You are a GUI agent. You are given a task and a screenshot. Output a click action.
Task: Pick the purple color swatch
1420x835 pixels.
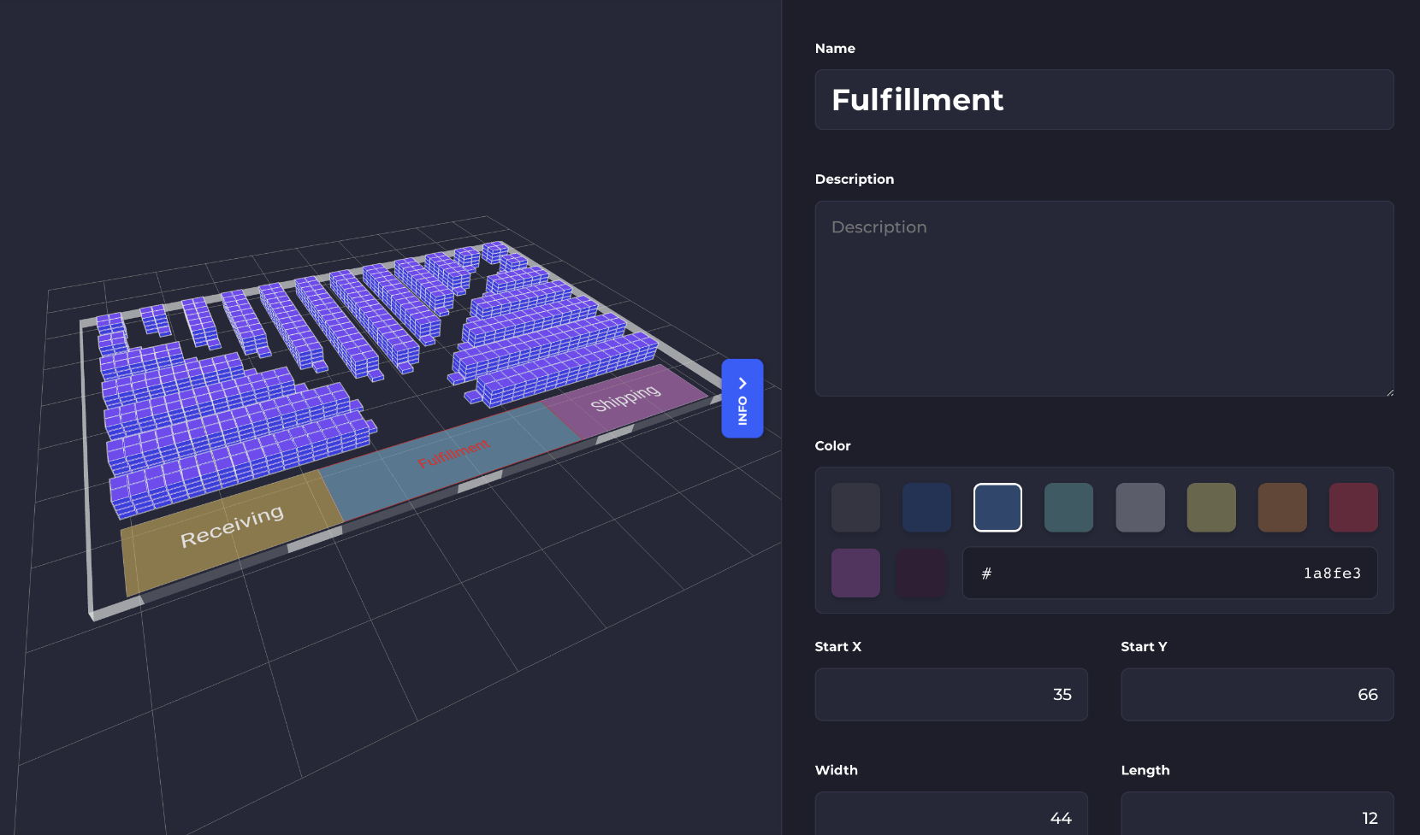coord(855,573)
